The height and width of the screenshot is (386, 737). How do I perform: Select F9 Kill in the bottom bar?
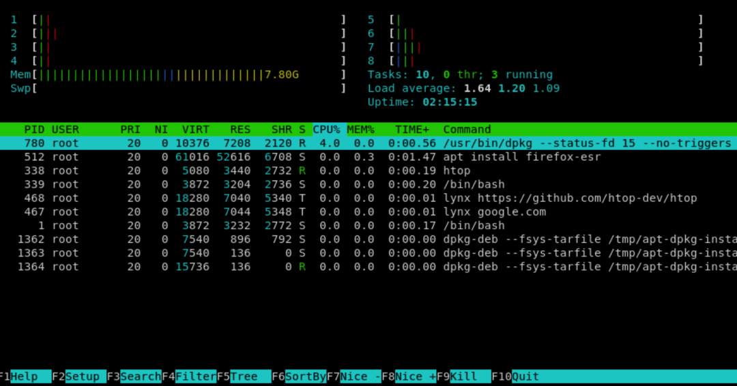point(464,376)
